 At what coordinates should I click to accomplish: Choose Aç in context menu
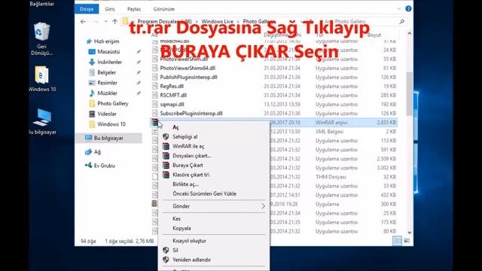click(175, 127)
